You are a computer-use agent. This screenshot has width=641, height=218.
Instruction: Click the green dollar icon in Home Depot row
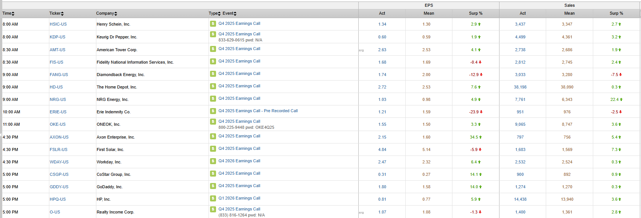pos(213,86)
